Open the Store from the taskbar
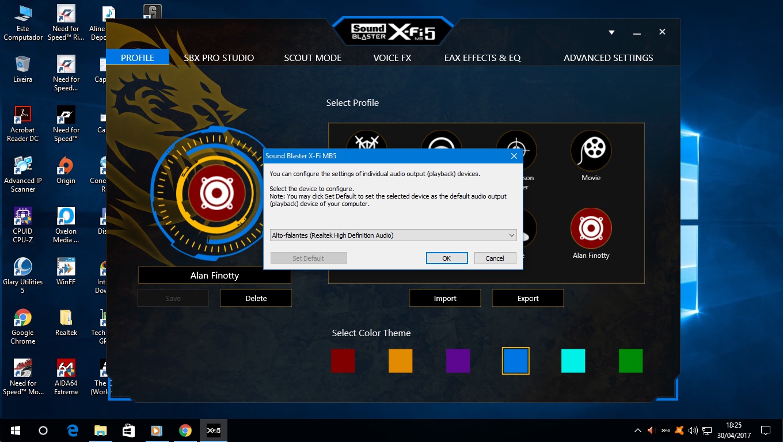The width and height of the screenshot is (783, 442). point(129,430)
